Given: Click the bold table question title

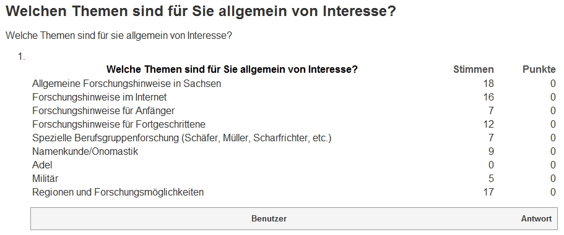Looking at the screenshot, I should (232, 70).
